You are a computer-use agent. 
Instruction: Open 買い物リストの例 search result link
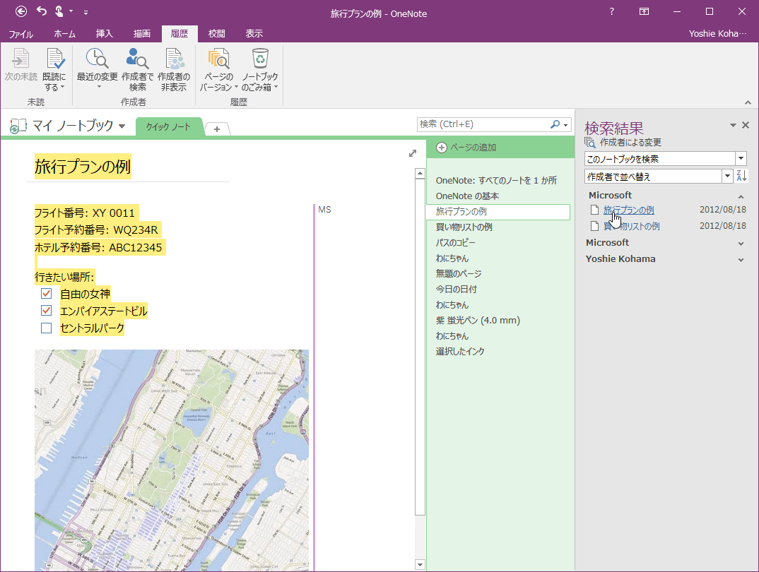click(x=631, y=226)
